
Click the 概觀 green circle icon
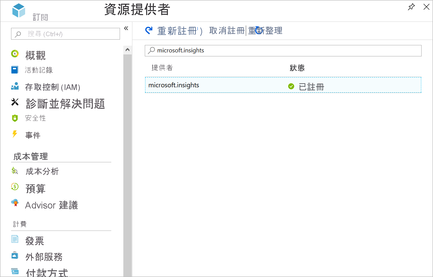click(15, 53)
